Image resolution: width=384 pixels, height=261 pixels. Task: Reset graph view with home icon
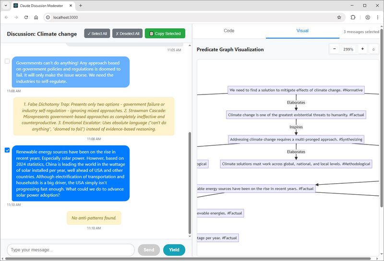pos(373,49)
